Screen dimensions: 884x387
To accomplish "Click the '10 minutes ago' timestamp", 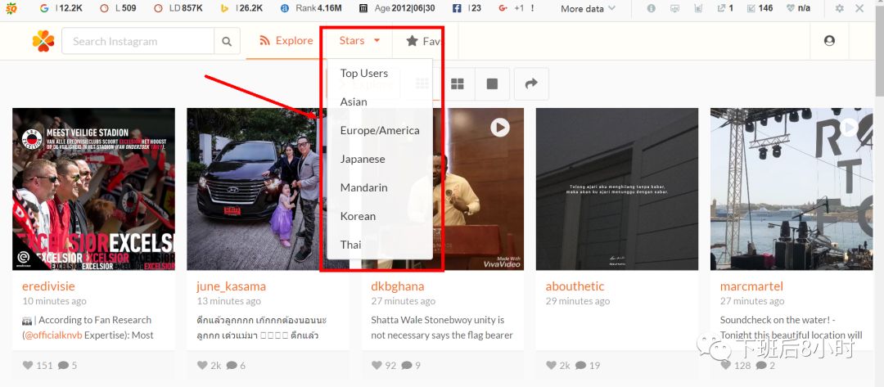I will pyautogui.click(x=54, y=301).
